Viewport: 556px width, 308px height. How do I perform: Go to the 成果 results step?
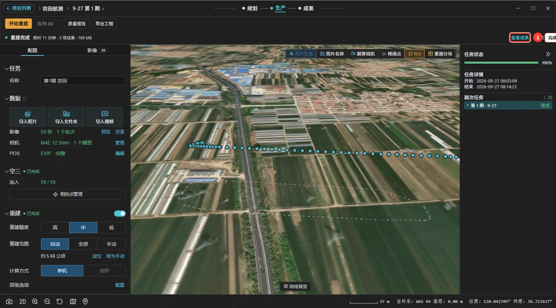[306, 8]
